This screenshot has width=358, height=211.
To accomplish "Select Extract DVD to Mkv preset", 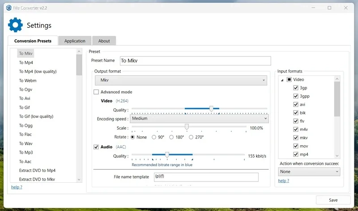I will point(37,179).
